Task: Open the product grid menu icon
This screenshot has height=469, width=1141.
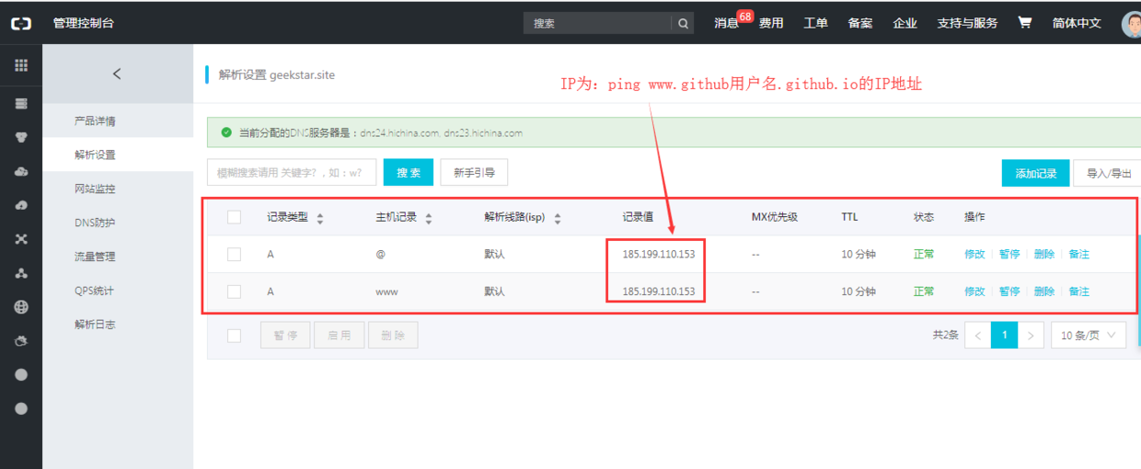Action: tap(21, 65)
